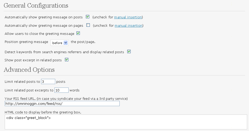Click into the RSS feed URL field
The width and height of the screenshot is (249, 131).
[62, 104]
